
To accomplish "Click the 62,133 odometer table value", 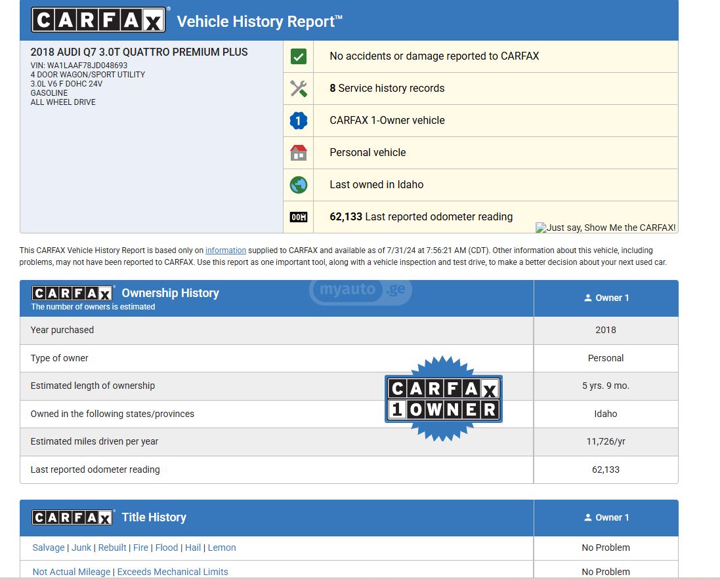I will click(x=606, y=469).
